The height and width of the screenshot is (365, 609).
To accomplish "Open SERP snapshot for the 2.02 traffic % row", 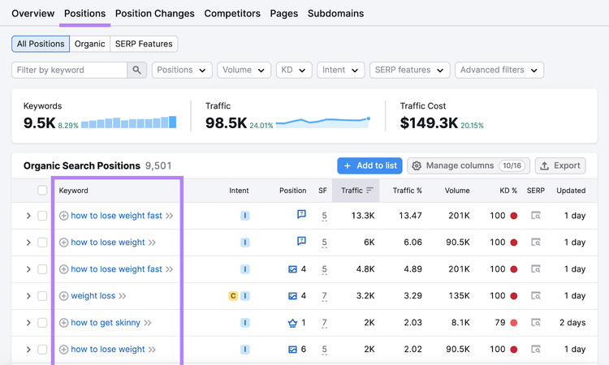I will (536, 349).
